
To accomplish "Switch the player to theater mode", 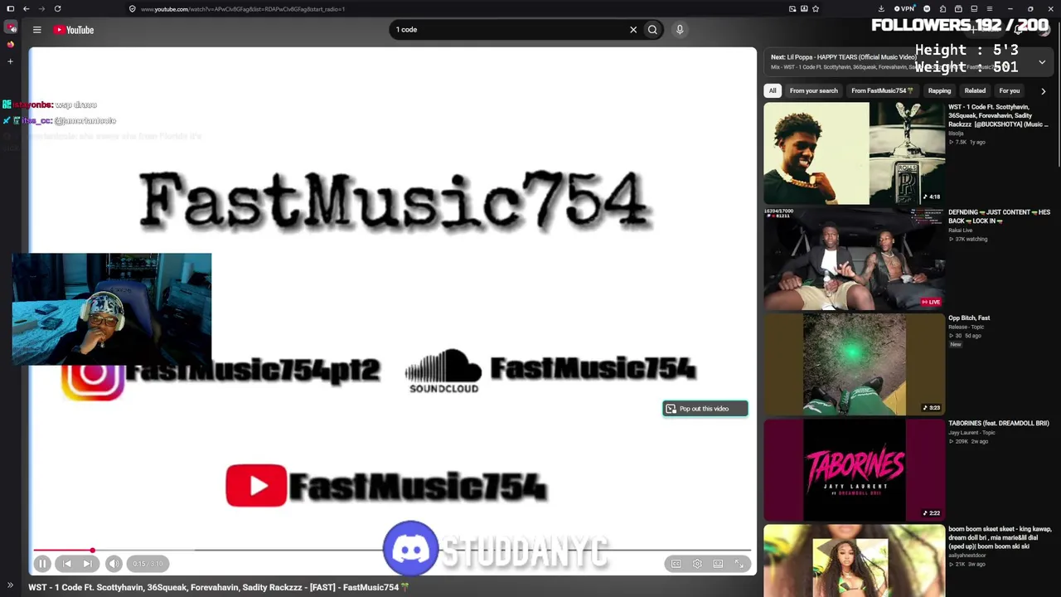I will [718, 564].
